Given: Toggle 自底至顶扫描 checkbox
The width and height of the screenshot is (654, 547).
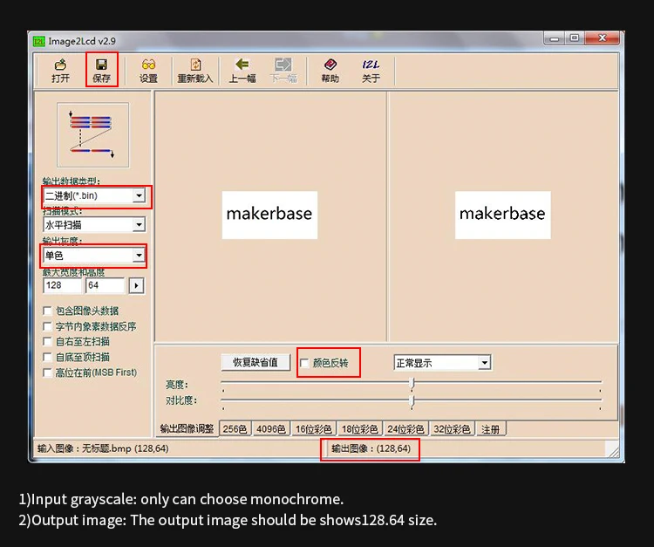Looking at the screenshot, I should click(48, 357).
